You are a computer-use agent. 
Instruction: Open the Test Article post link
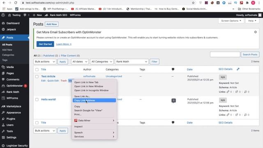[48, 76]
